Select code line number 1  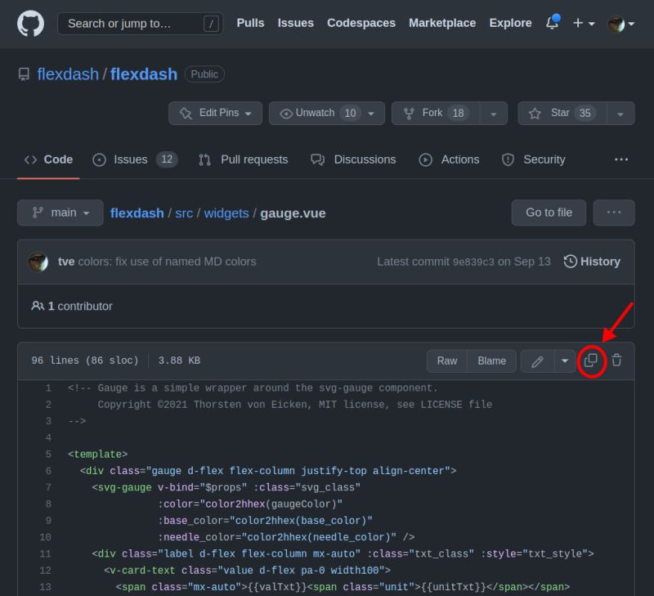pyautogui.click(x=48, y=388)
